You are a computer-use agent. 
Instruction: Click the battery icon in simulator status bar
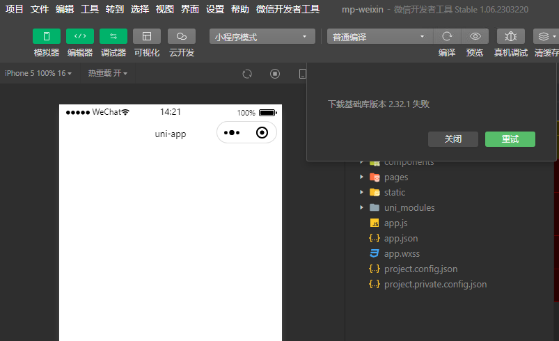pyautogui.click(x=268, y=113)
